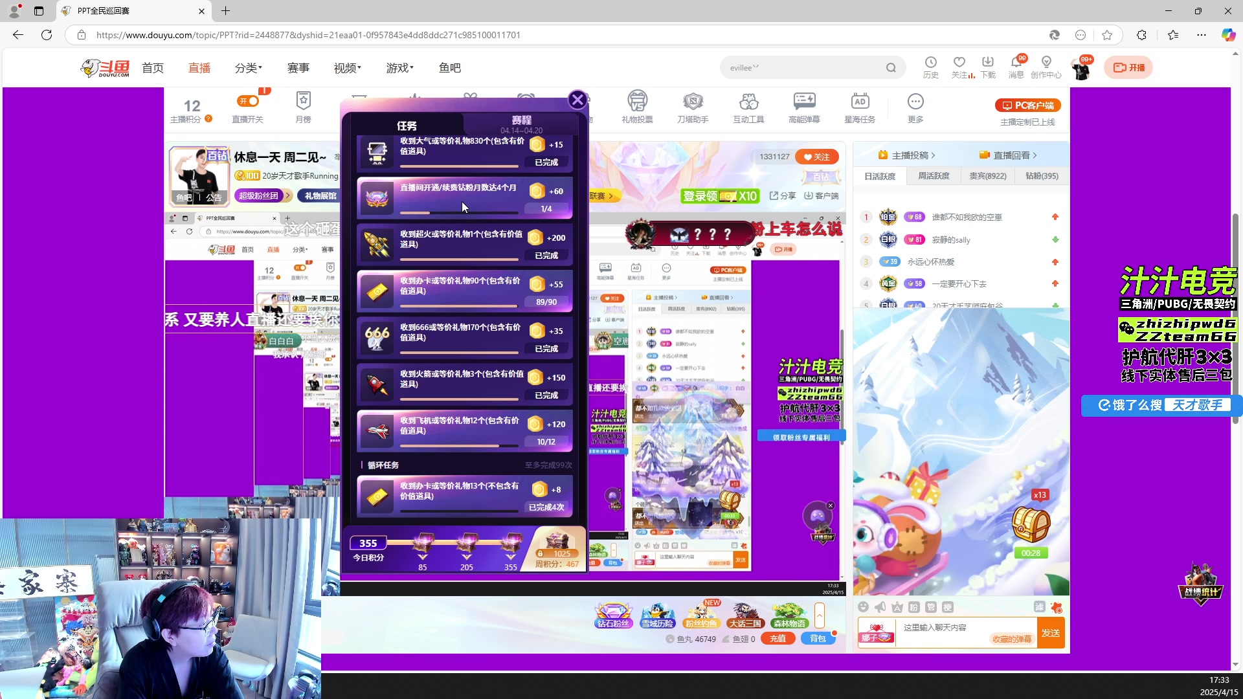Click the 礼物展馆 button

[x=320, y=195]
